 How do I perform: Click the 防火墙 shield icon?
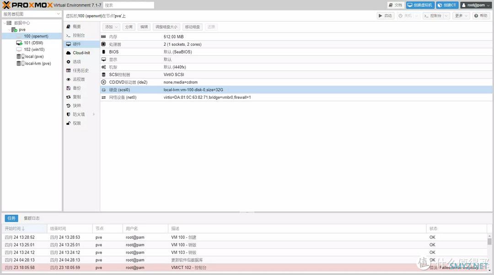point(68,114)
